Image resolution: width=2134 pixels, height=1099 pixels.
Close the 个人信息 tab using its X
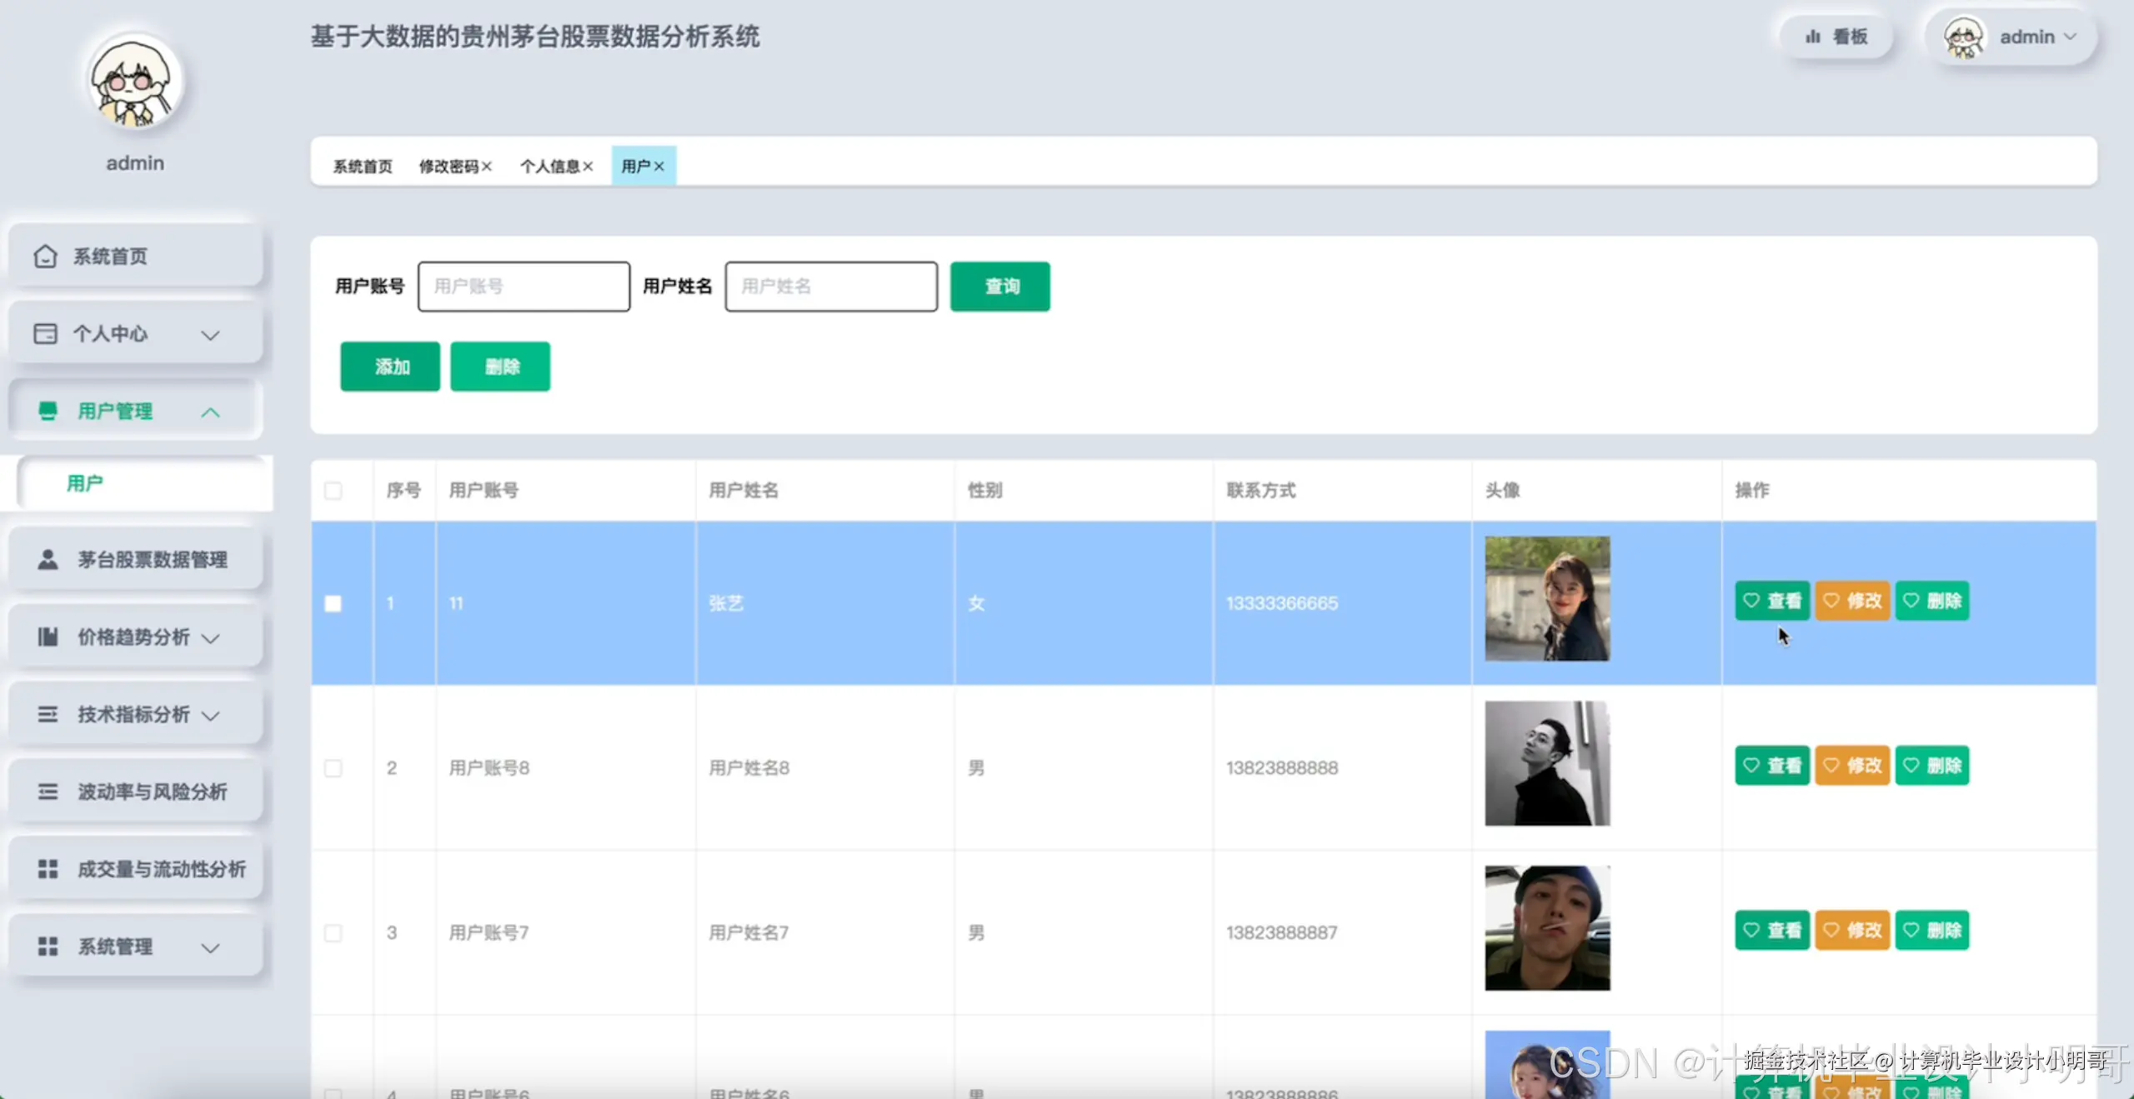pos(588,167)
